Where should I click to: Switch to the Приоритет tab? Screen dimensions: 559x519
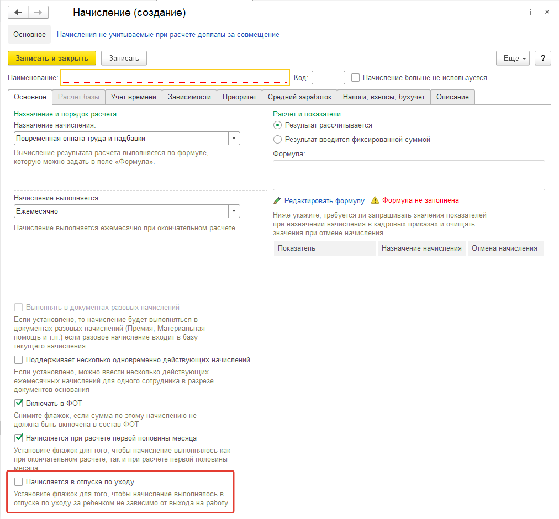click(x=239, y=97)
